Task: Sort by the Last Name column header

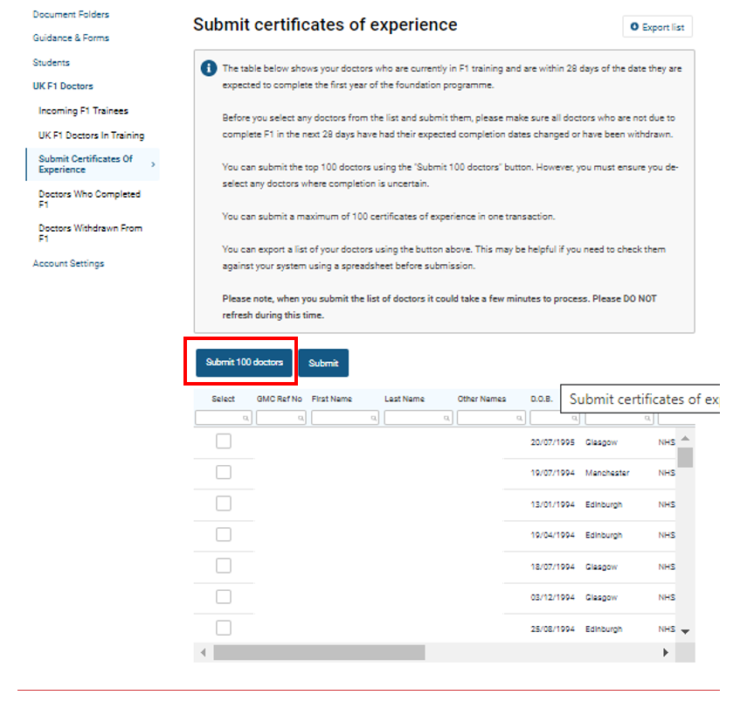Action: pos(405,399)
